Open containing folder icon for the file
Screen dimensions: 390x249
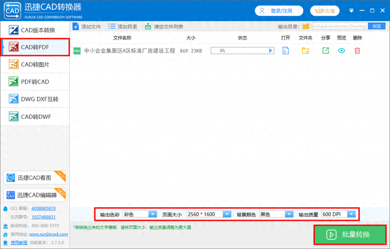pyautogui.click(x=305, y=50)
